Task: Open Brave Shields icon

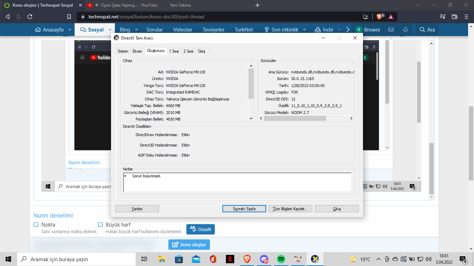Action: [x=380, y=17]
